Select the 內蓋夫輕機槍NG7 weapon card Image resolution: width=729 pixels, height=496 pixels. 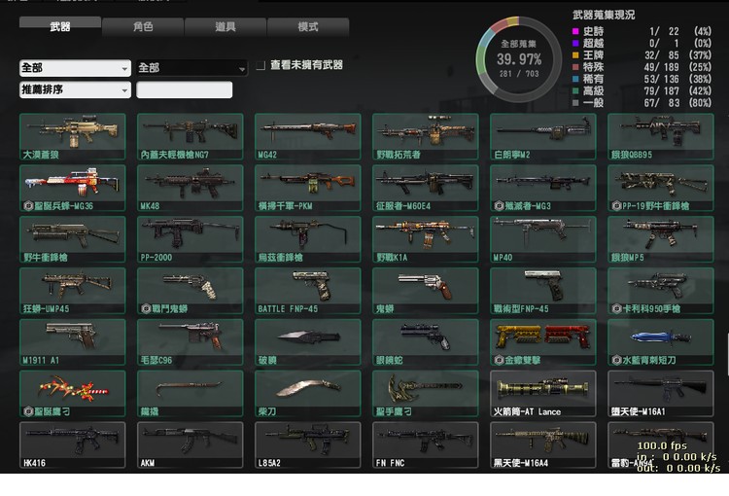tap(191, 136)
